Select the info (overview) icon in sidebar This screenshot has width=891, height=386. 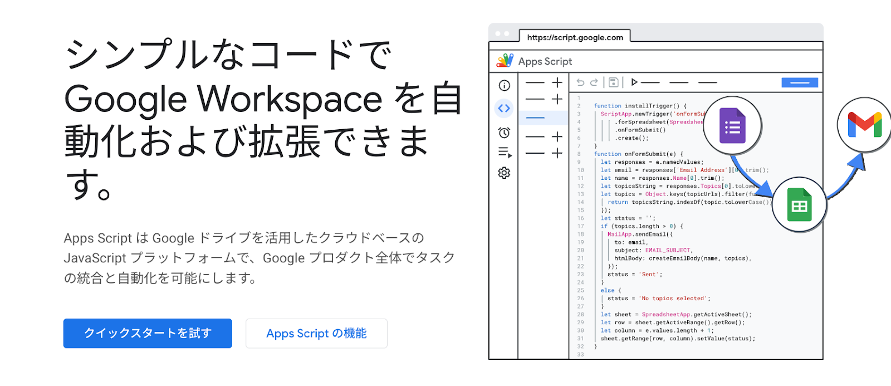point(504,85)
